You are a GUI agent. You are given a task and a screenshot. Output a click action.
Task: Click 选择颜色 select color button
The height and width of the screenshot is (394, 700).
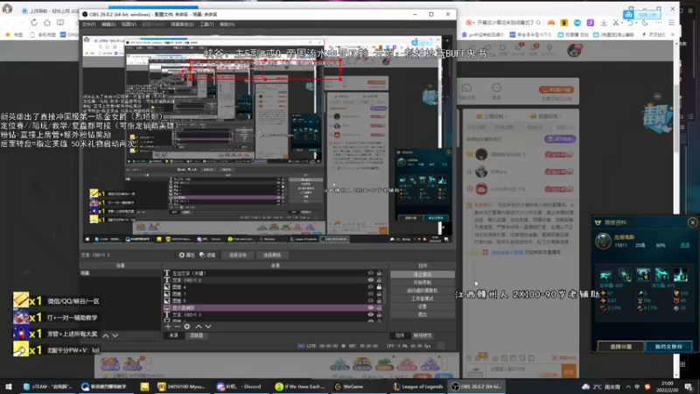(x=272, y=255)
